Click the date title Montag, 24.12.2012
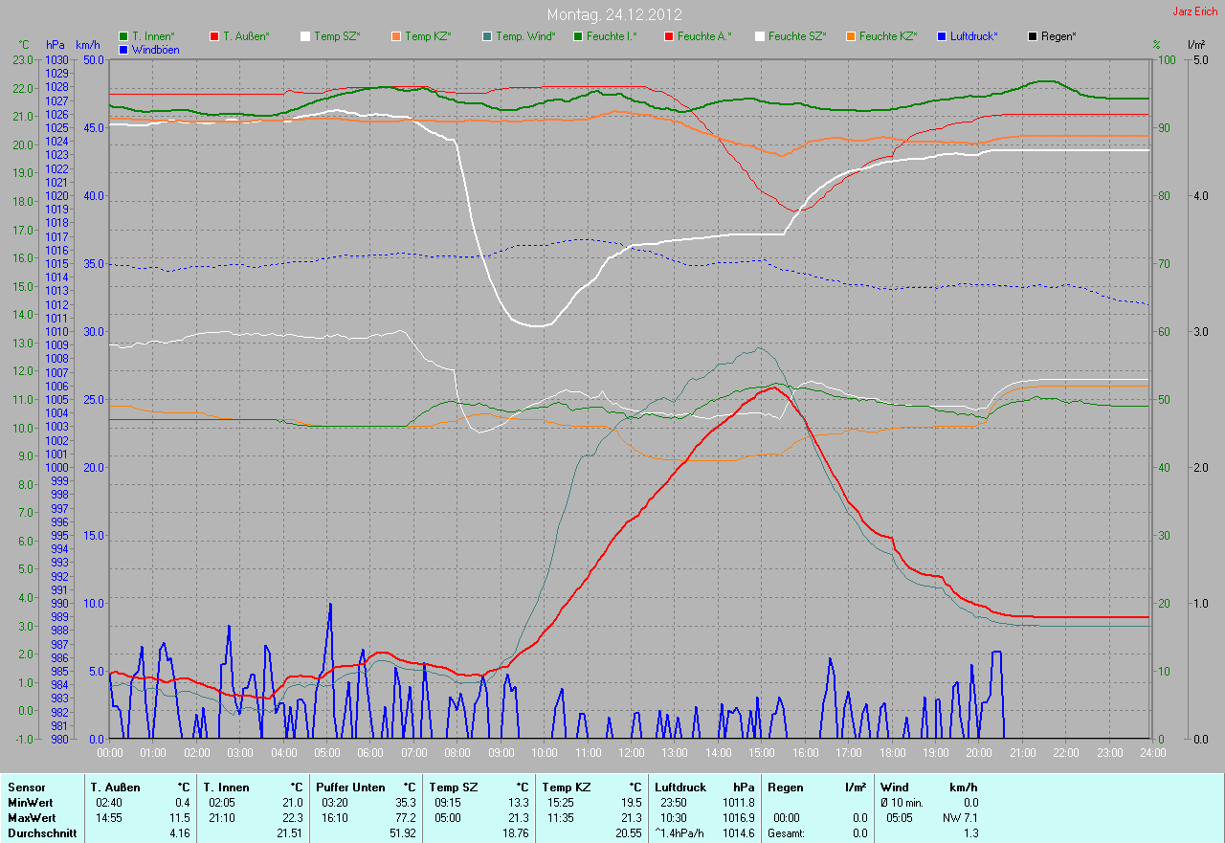1225x843 pixels. tap(613, 14)
